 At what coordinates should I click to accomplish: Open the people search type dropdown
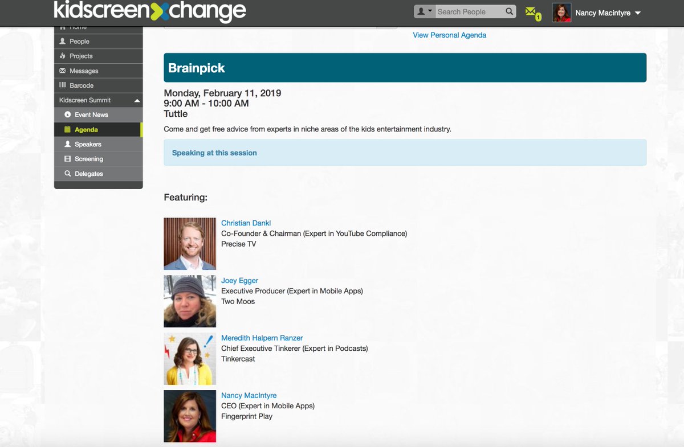[x=425, y=11]
